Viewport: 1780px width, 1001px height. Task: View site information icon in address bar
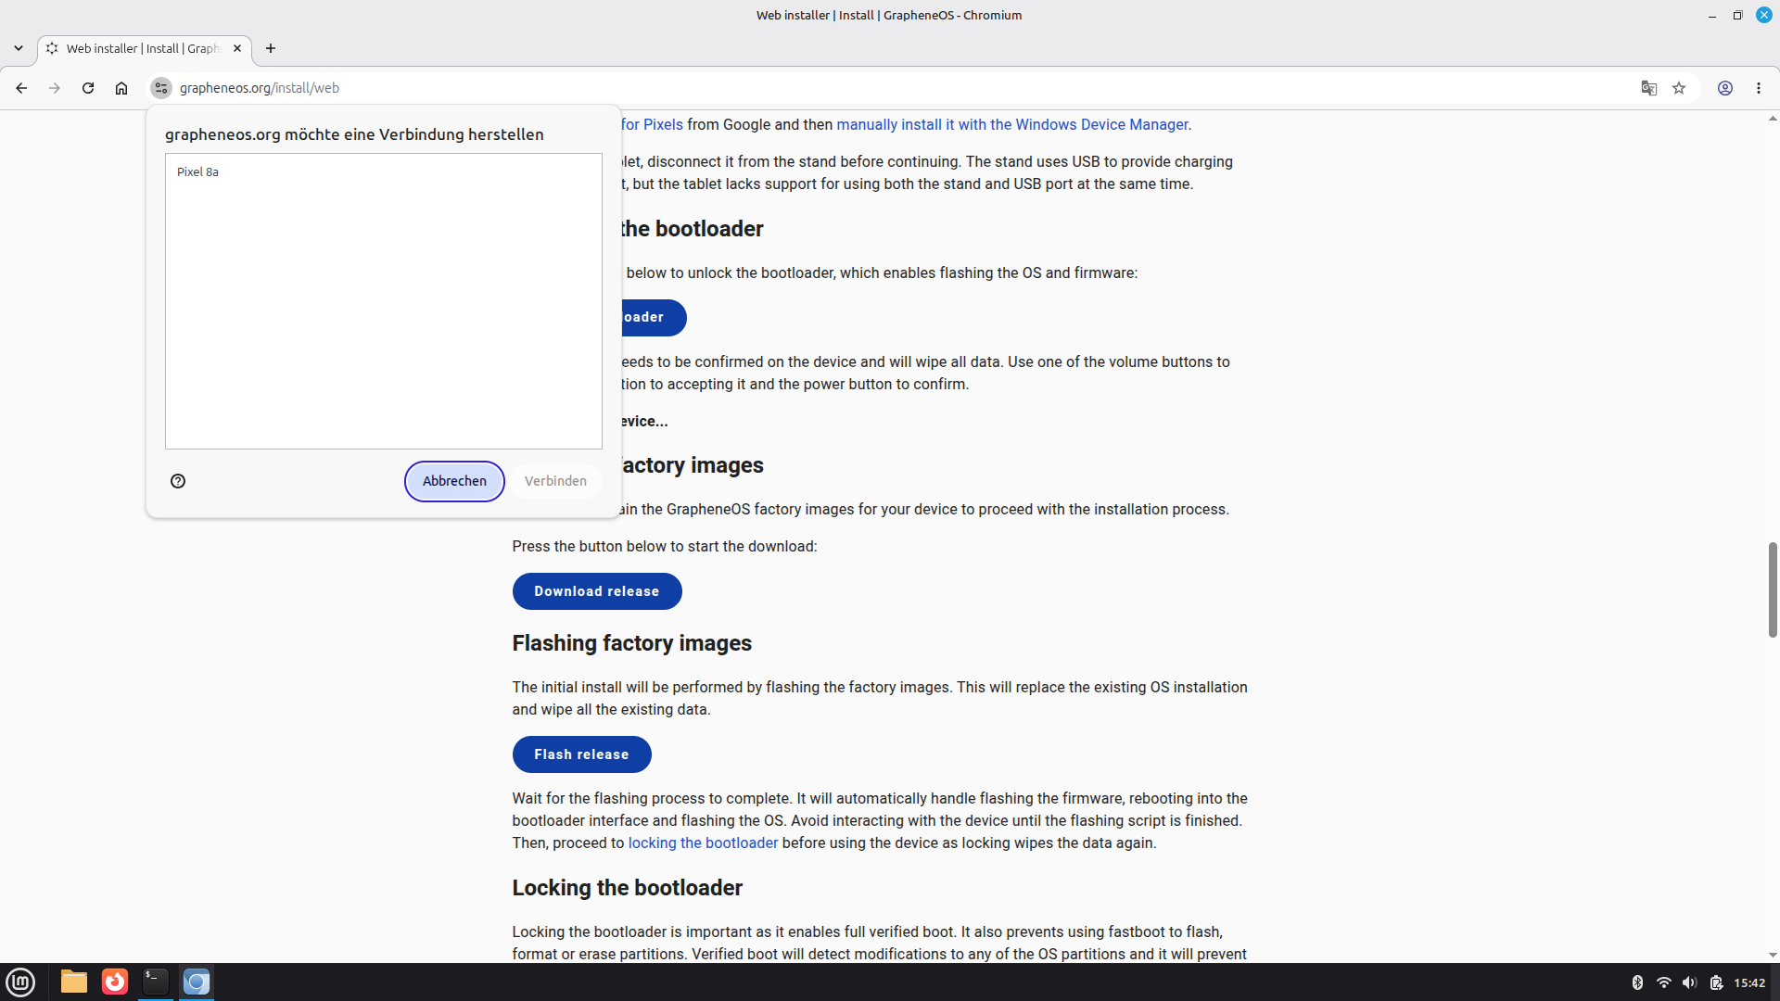161,88
